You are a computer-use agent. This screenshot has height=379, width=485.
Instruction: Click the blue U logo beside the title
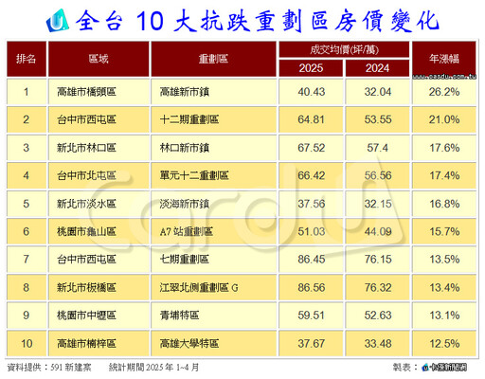click(x=58, y=21)
